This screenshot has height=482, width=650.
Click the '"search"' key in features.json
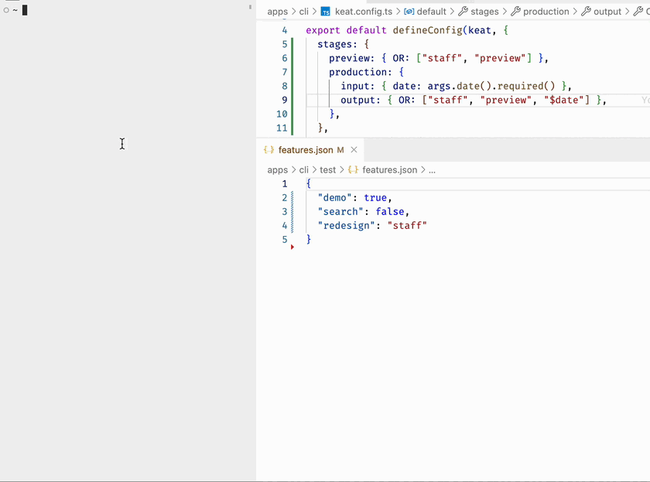click(x=340, y=211)
